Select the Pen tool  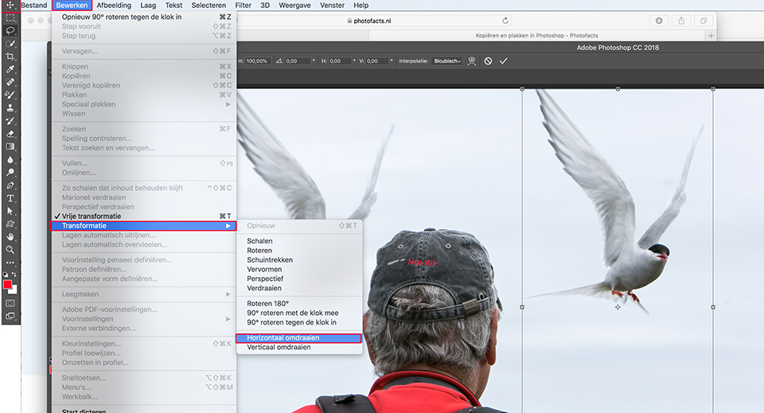[x=10, y=185]
